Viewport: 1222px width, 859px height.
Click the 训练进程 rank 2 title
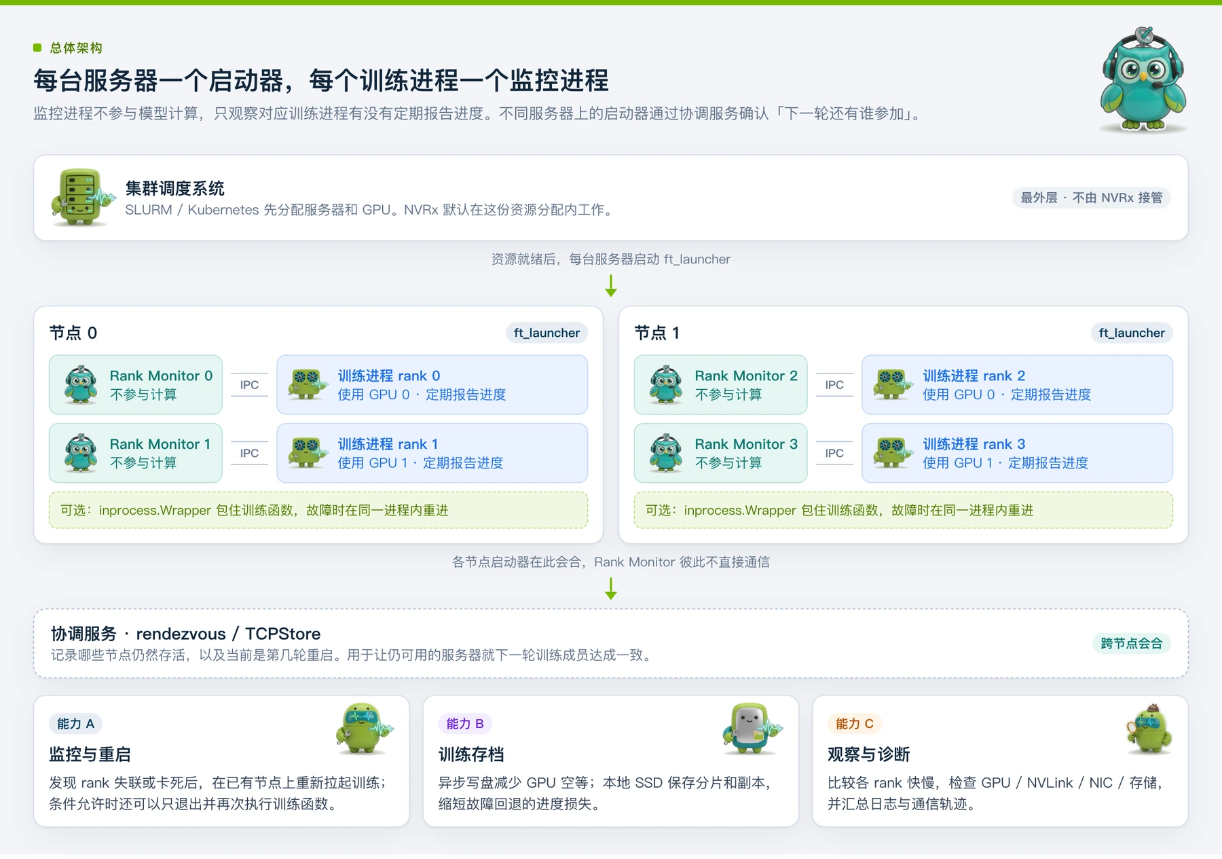click(x=974, y=376)
